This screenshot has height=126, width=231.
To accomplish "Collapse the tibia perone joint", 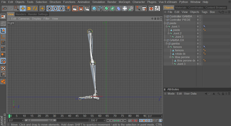I will pyautogui.click(x=170, y=57).
